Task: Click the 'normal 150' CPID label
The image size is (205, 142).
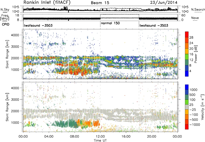Action: (110, 23)
